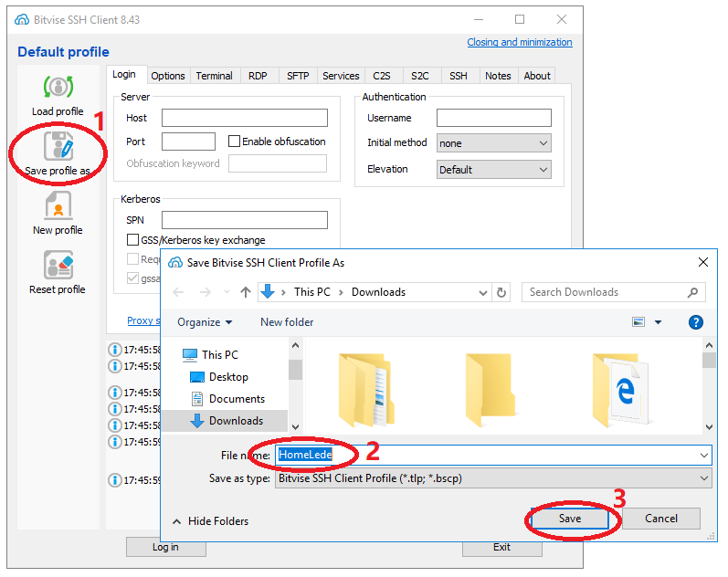Click the Port input field
728x577 pixels.
(x=188, y=142)
